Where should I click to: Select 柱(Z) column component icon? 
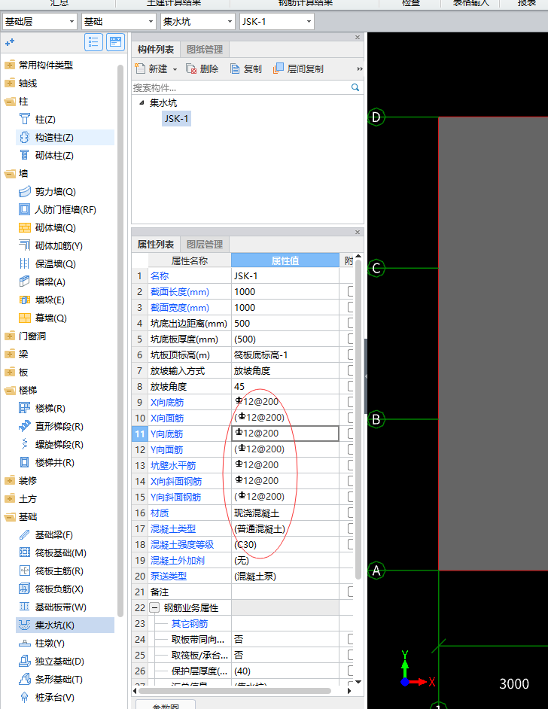[x=24, y=120]
